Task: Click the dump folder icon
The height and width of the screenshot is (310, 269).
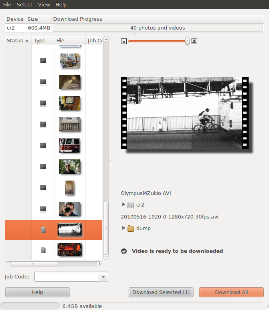Action: [131, 229]
